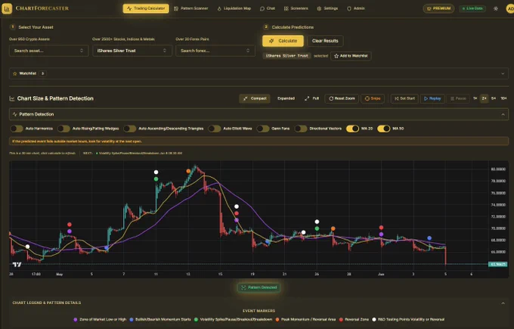Click the PREMIUM badge
Image resolution: width=514 pixels, height=329 pixels.
point(438,8)
